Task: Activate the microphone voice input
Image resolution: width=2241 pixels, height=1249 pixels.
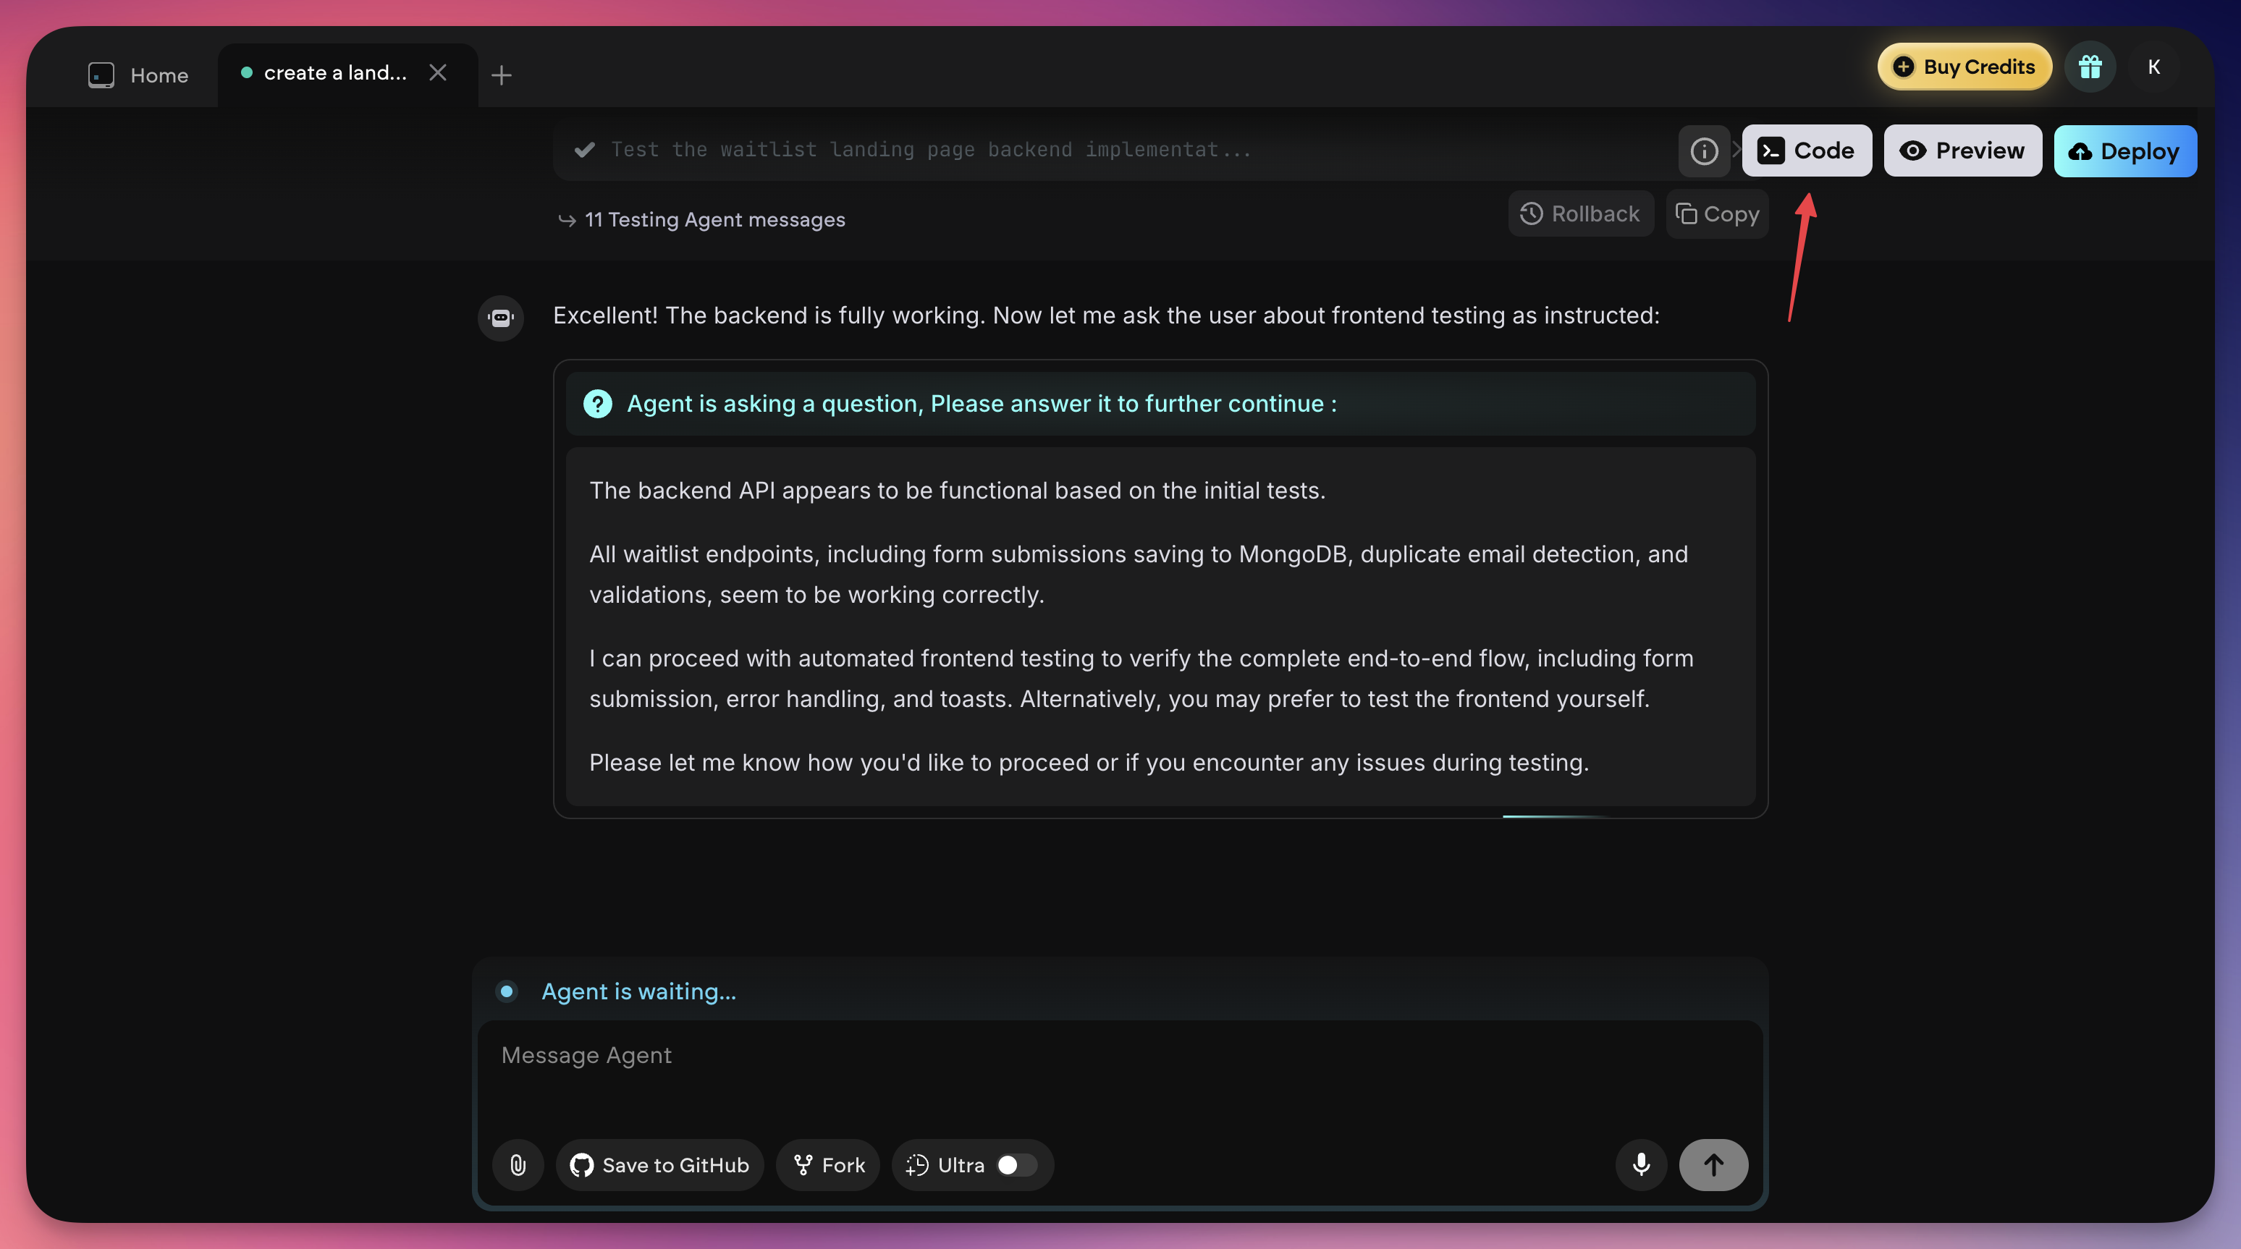Action: 1641,1164
